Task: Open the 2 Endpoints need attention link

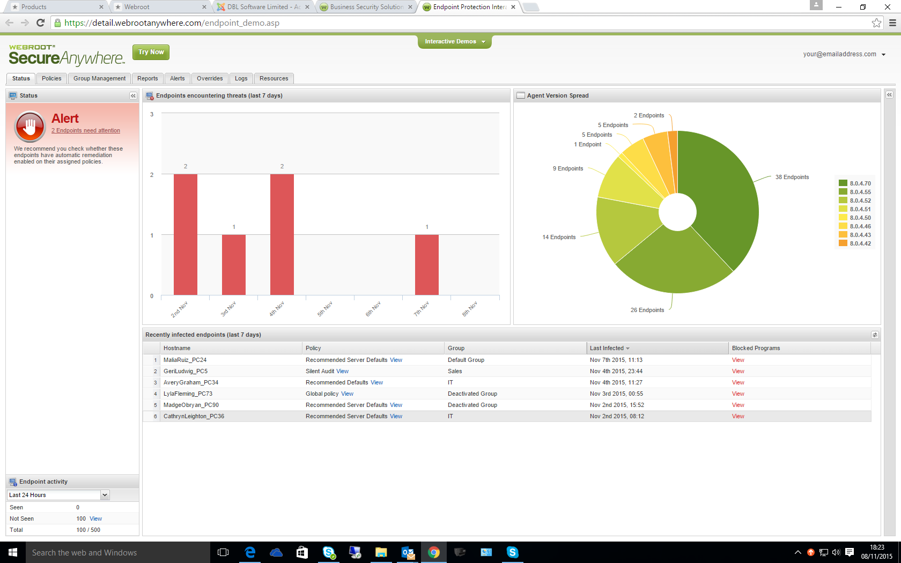Action: point(86,130)
